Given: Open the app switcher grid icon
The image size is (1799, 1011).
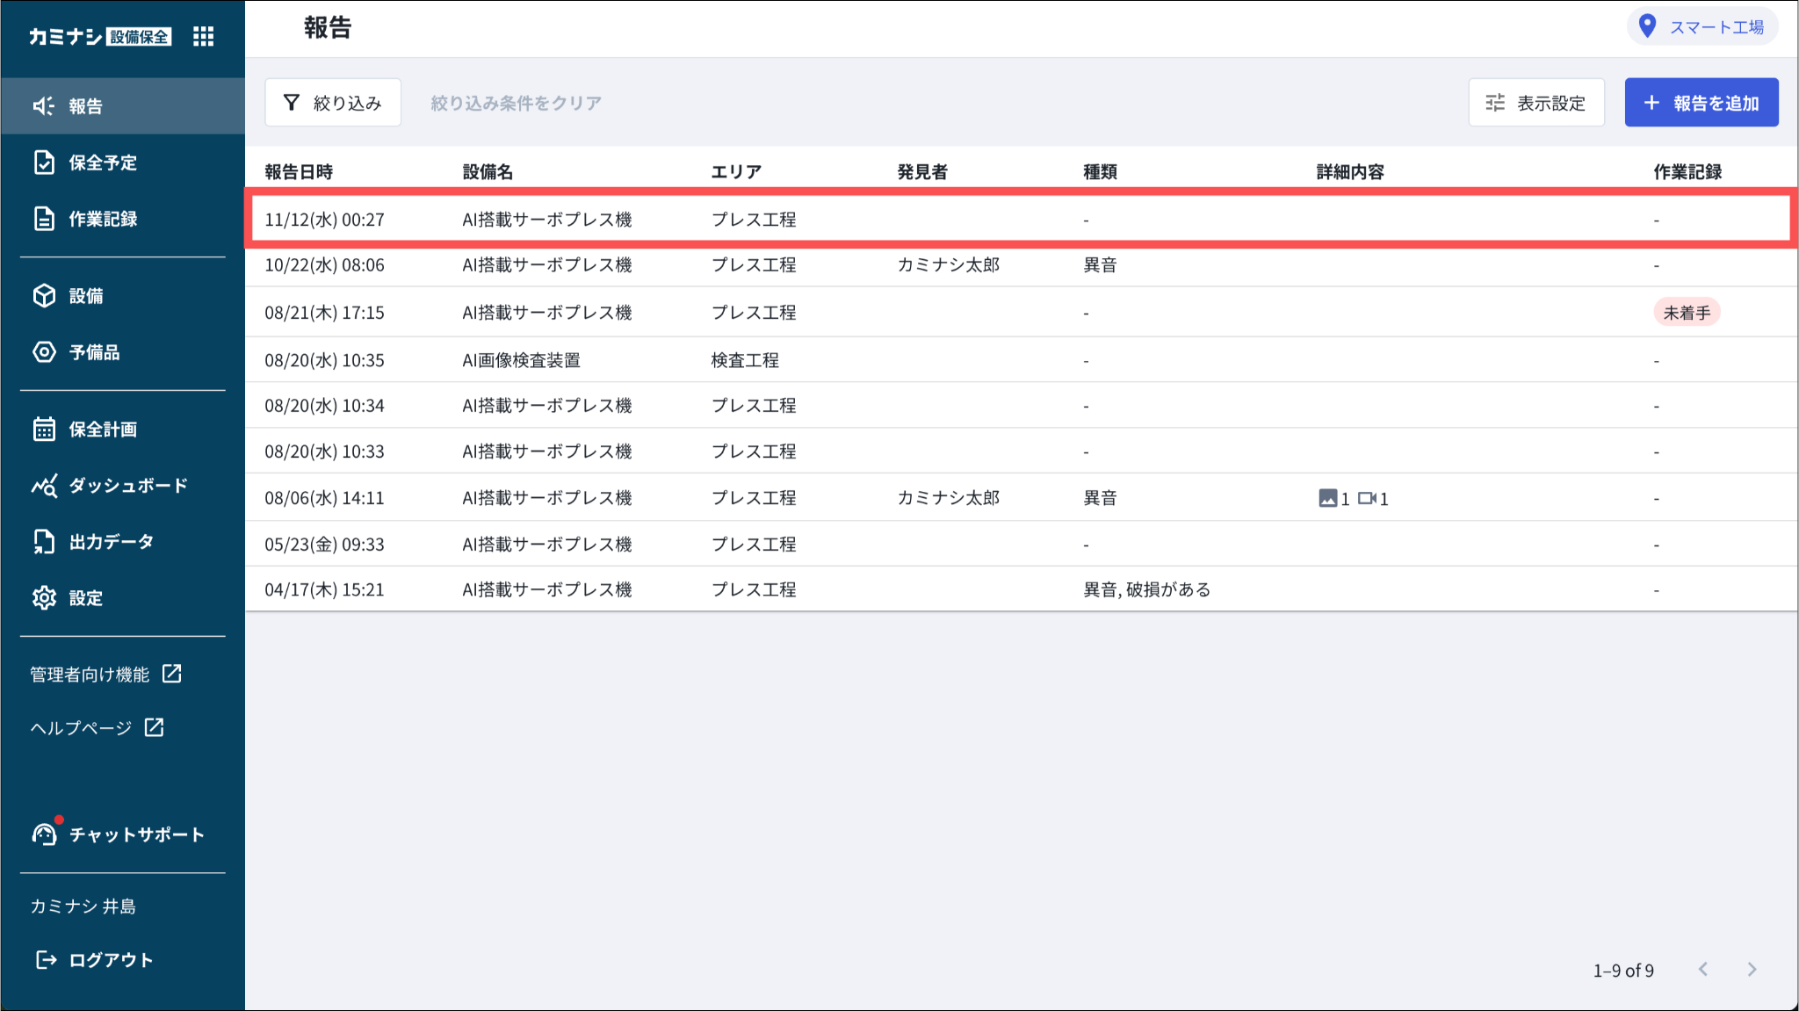Looking at the screenshot, I should (203, 36).
